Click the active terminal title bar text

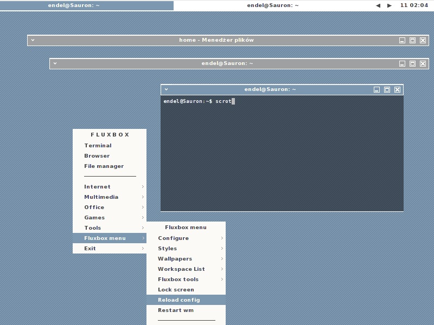click(270, 89)
